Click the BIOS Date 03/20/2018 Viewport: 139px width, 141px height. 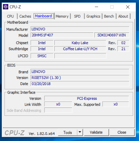[x=80, y=84]
